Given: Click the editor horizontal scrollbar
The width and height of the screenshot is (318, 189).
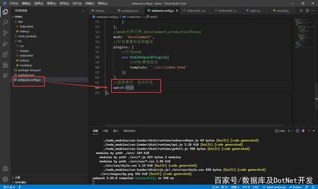Looking at the screenshot, I should [x=194, y=125].
